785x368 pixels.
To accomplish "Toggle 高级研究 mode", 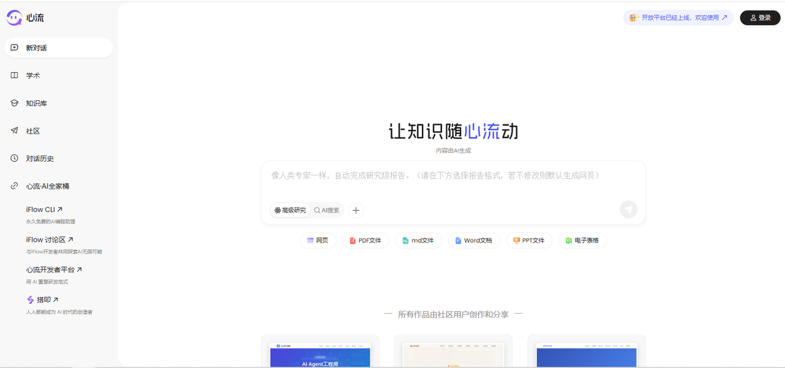I will pyautogui.click(x=290, y=210).
